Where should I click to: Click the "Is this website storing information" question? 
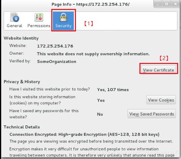(42, 100)
